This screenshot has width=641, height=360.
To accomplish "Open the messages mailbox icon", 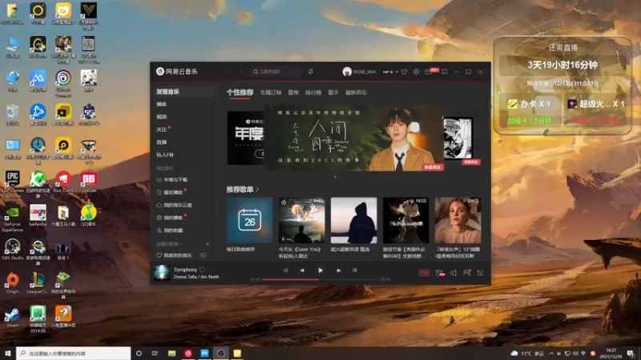I will click(428, 72).
